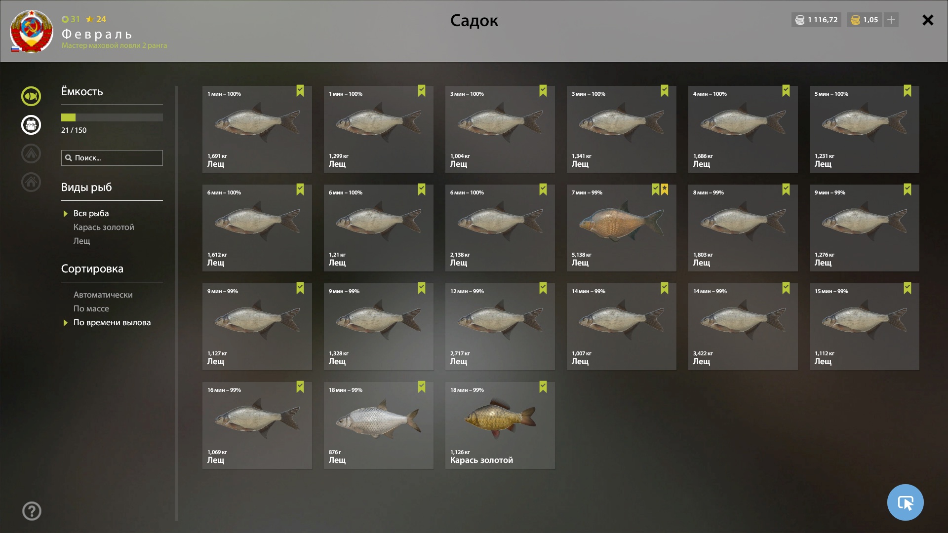The width and height of the screenshot is (948, 533).
Task: Click the Поиск search field
Action: [x=112, y=158]
